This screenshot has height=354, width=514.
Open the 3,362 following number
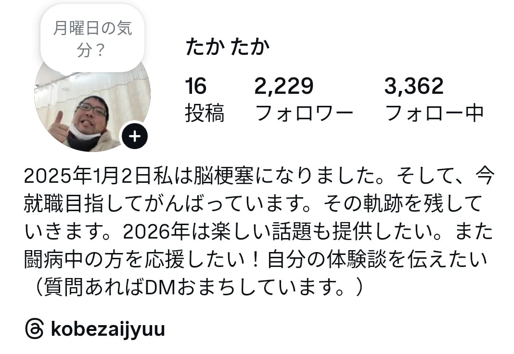(414, 86)
